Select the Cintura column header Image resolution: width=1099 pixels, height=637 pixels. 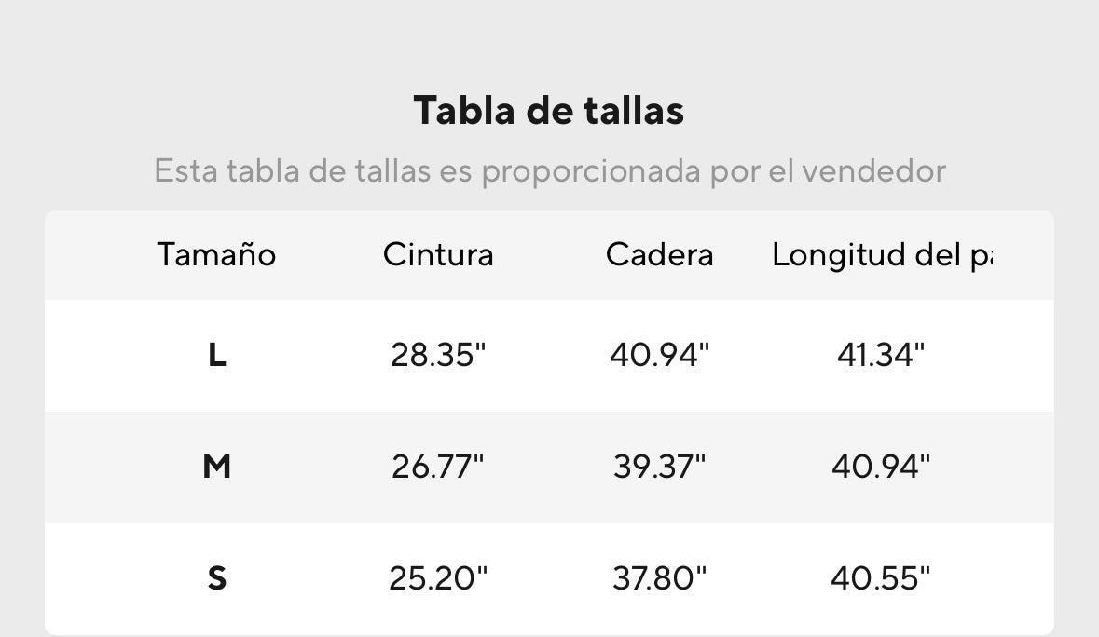(438, 254)
